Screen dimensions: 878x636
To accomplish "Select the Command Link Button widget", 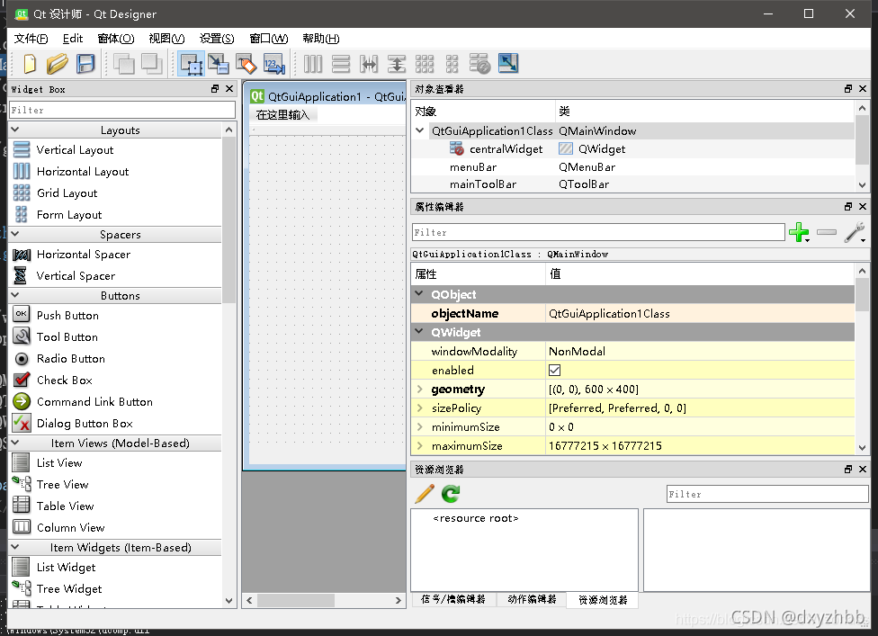I will point(94,401).
